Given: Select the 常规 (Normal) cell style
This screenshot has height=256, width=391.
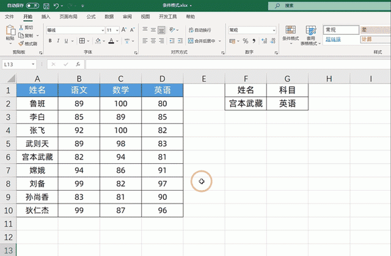Looking at the screenshot, I should point(341,30).
